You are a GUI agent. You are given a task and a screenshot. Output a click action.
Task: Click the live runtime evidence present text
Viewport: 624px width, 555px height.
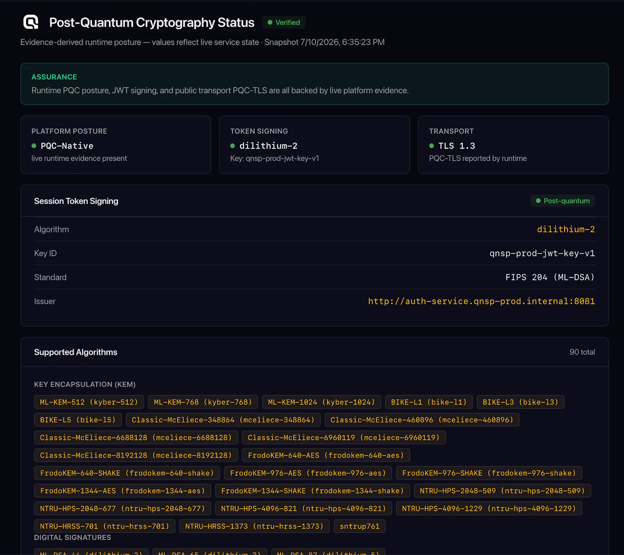coord(79,158)
